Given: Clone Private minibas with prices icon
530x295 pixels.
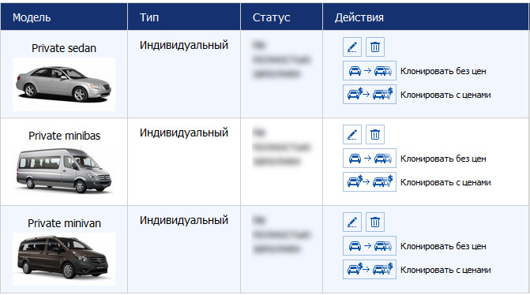Looking at the screenshot, I should coord(370,181).
